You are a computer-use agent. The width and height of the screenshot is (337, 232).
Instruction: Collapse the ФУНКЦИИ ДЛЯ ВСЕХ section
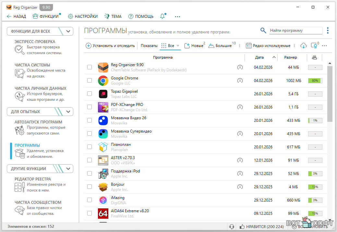pyautogui.click(x=68, y=31)
